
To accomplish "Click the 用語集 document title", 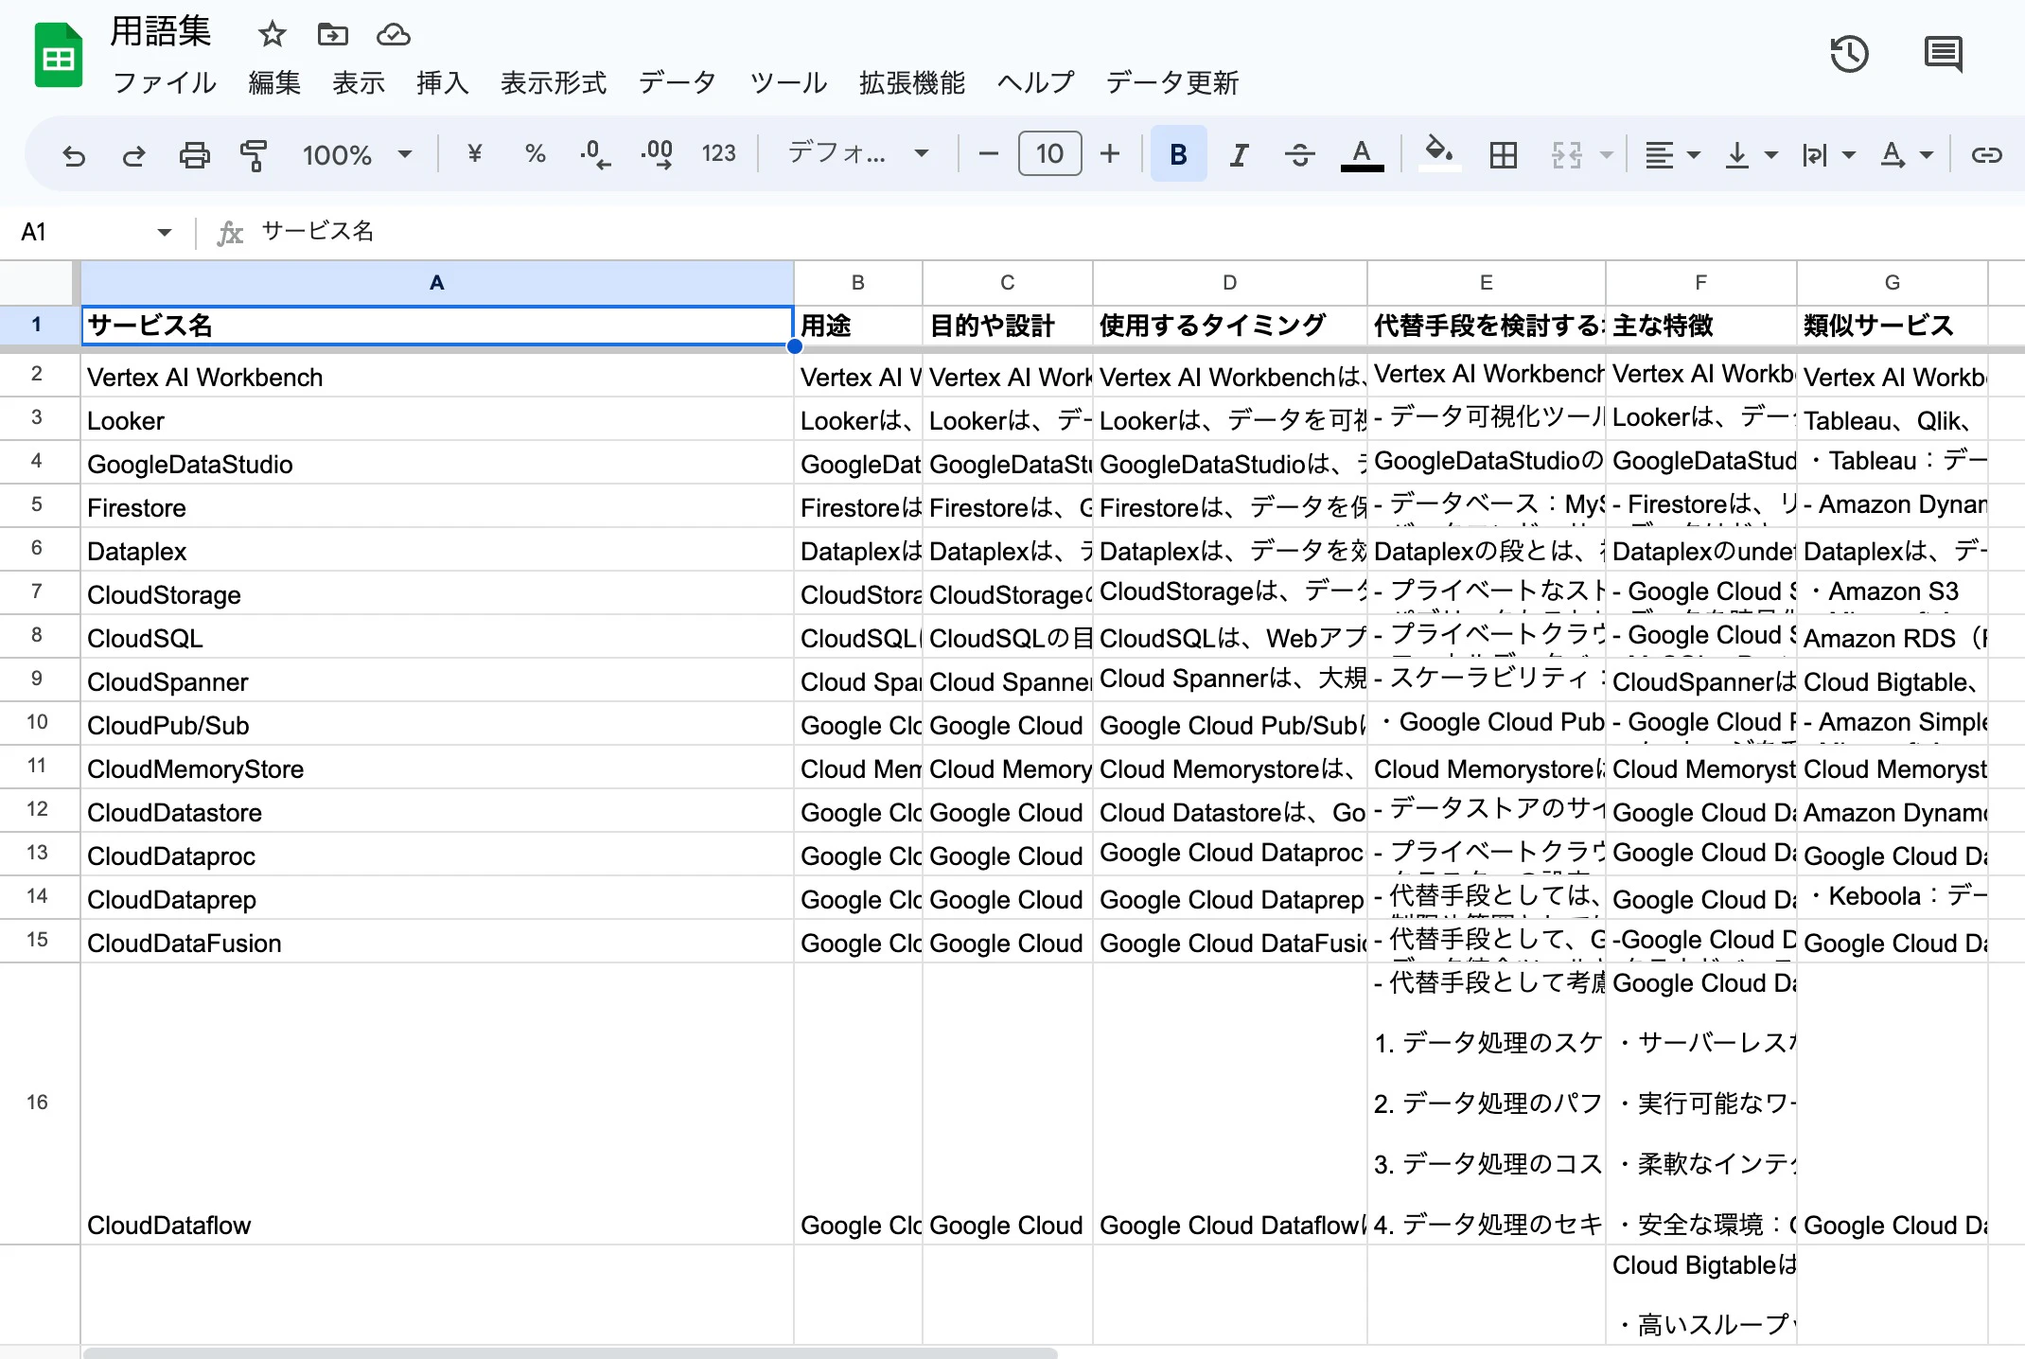I will [x=160, y=32].
